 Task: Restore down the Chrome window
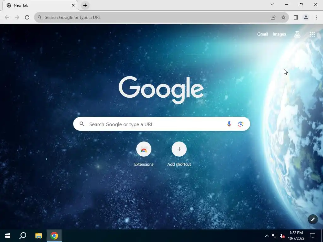301,4
